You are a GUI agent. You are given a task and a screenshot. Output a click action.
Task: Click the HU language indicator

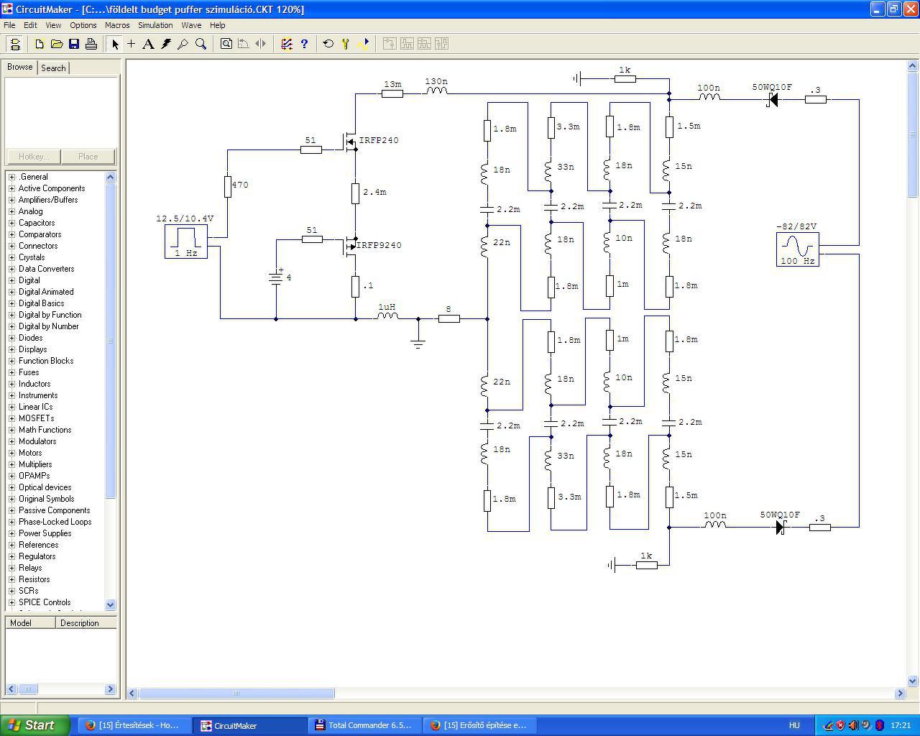pyautogui.click(x=794, y=726)
